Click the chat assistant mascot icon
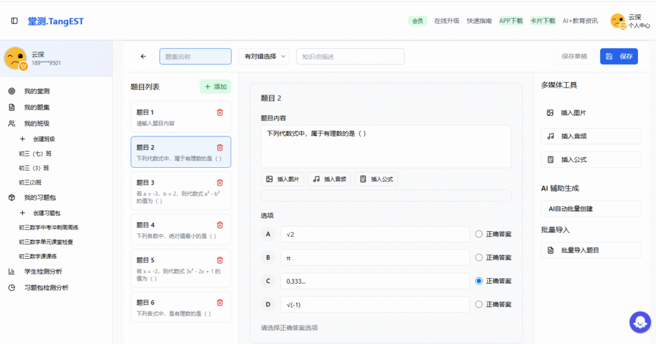 click(x=640, y=322)
